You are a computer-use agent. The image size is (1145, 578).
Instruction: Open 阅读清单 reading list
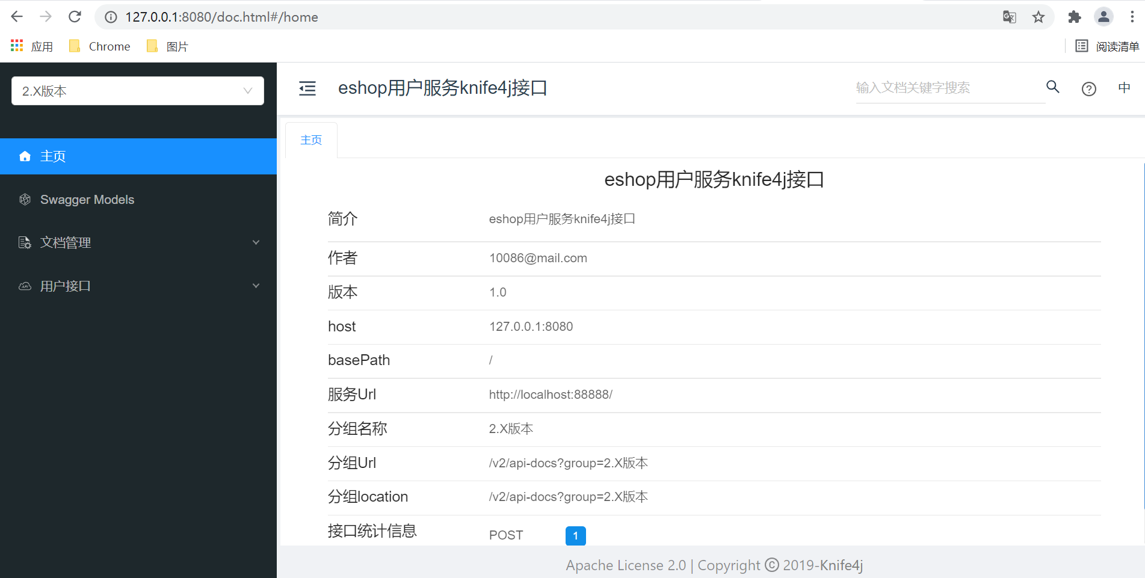click(1107, 46)
